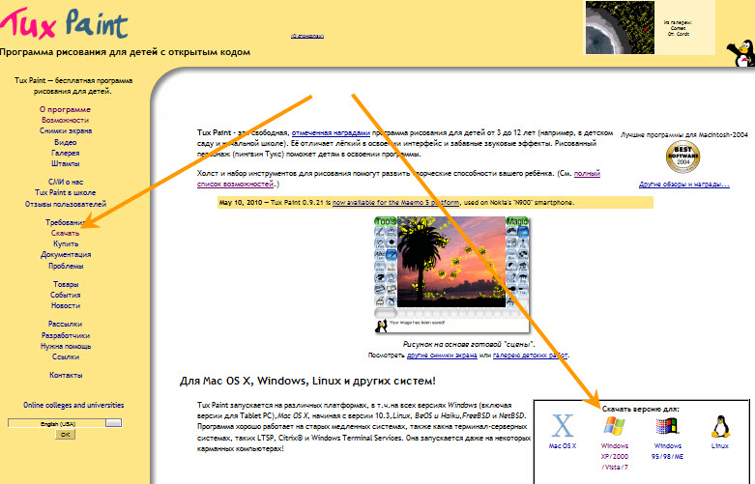Click the Best Software 2004 award badge
The width and height of the screenshot is (755, 484).
(683, 157)
